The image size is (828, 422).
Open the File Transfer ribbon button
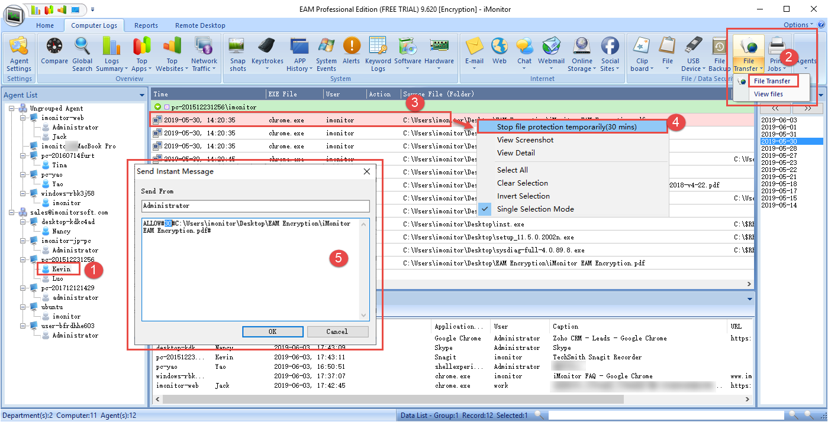tap(748, 54)
